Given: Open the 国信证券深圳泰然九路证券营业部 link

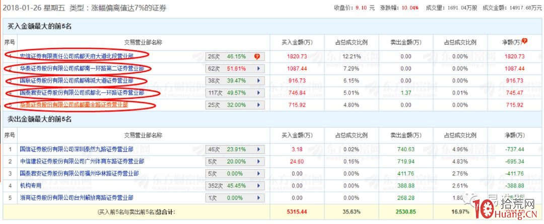Looking at the screenshot, I should click(x=76, y=149).
